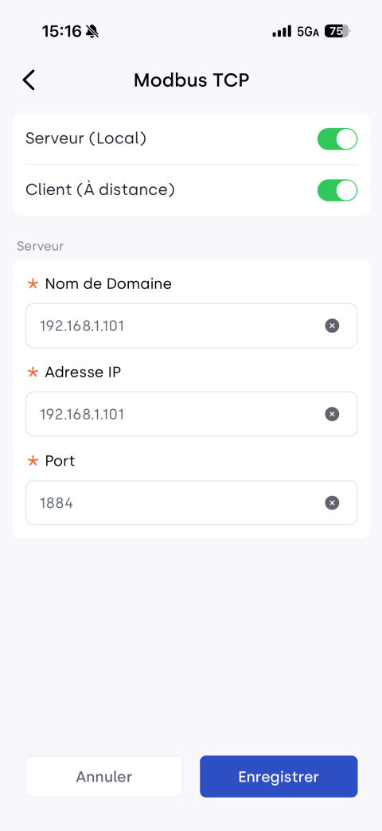Tap the Serveur section header
382x831 pixels.
click(41, 246)
